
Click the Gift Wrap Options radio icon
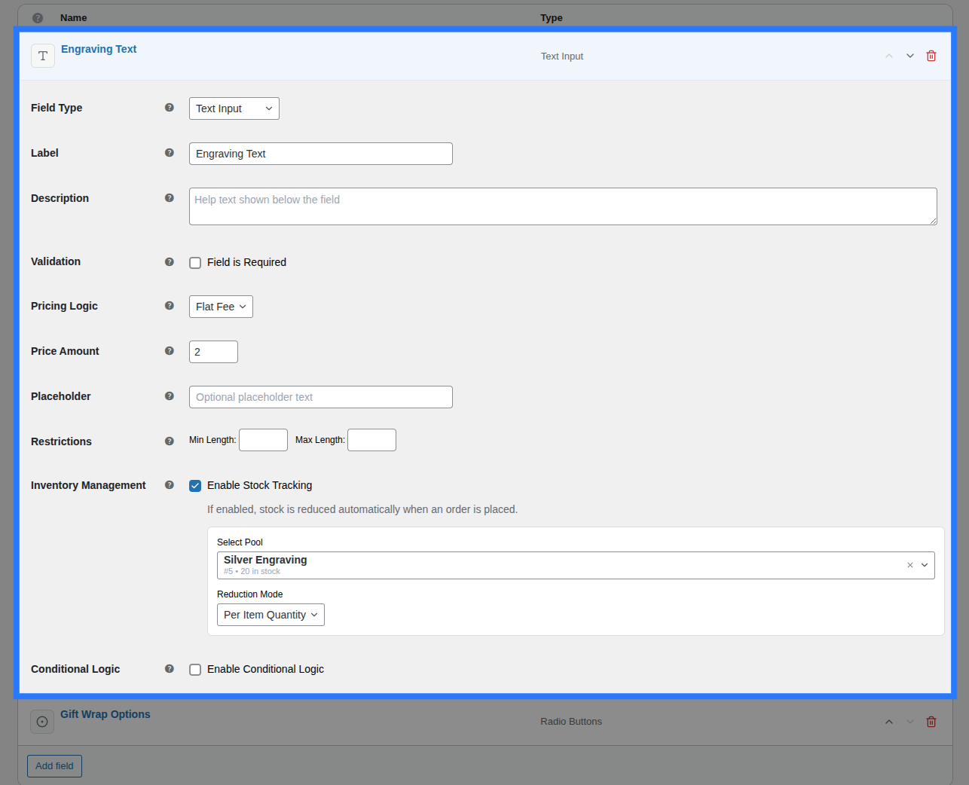42,722
